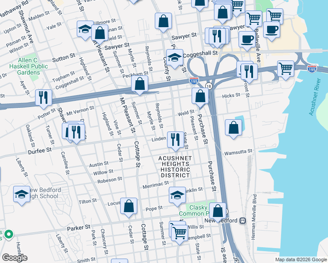Viewport: 328px width, 263px height.
Task: Click the Acushnet River label
Action: pyautogui.click(x=315, y=96)
